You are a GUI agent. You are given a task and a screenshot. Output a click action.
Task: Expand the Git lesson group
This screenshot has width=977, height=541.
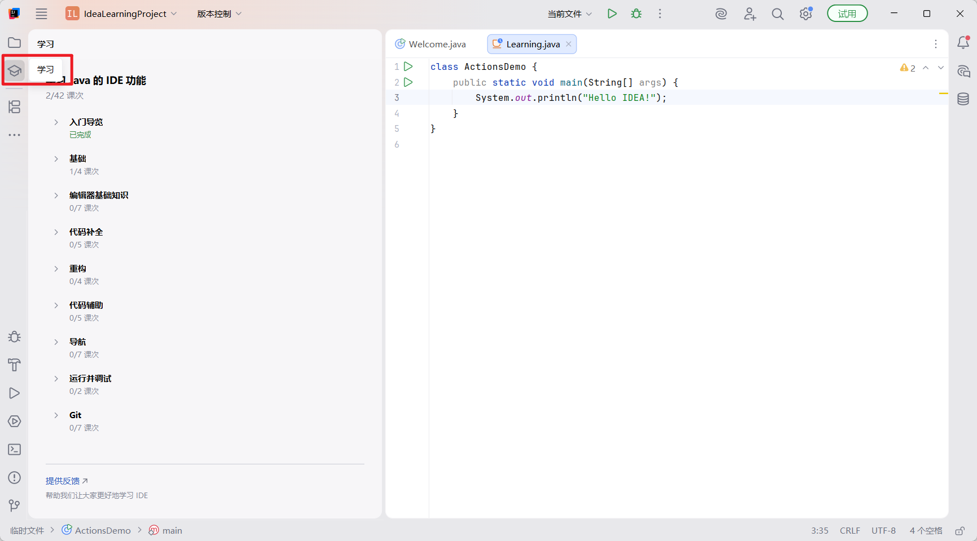point(56,415)
